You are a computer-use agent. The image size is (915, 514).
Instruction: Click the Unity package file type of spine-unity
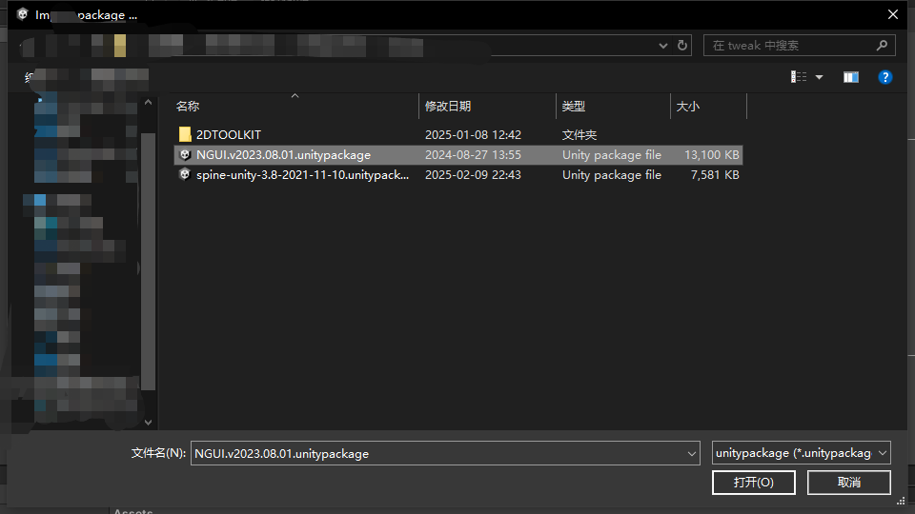tap(612, 175)
